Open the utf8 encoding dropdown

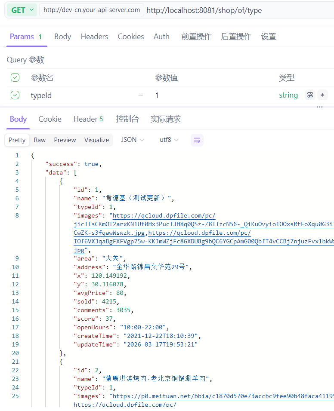169,140
